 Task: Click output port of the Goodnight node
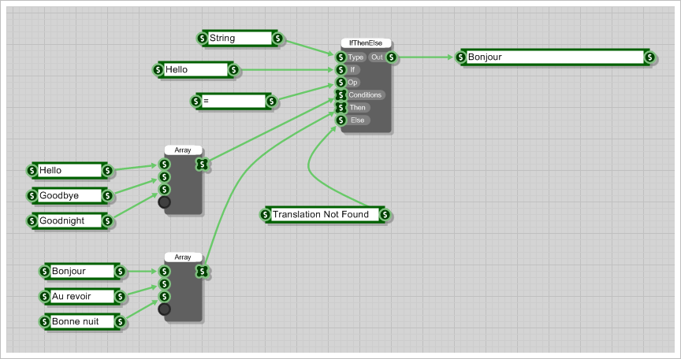tap(107, 220)
